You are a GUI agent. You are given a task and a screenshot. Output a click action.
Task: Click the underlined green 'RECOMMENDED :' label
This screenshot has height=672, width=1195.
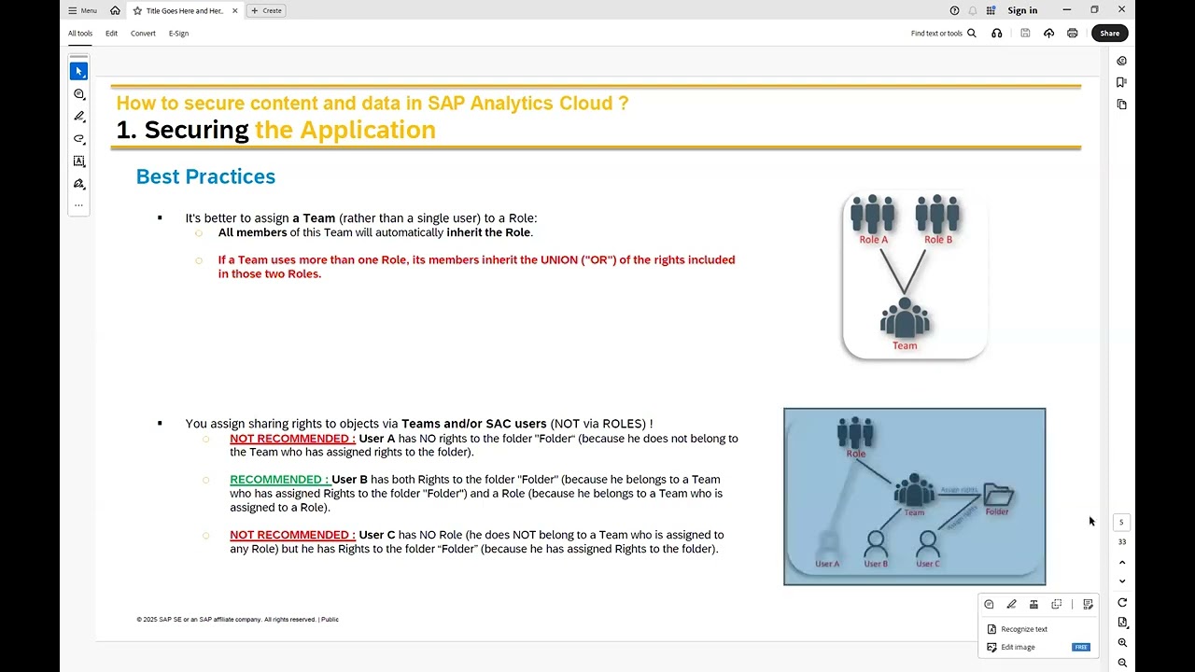(x=279, y=480)
